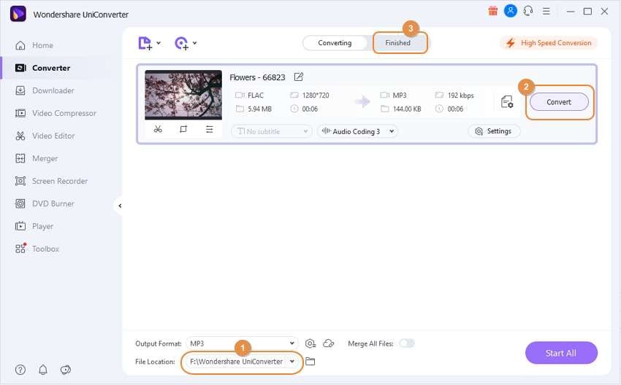Click the Convert button
The width and height of the screenshot is (621, 385).
pyautogui.click(x=559, y=102)
